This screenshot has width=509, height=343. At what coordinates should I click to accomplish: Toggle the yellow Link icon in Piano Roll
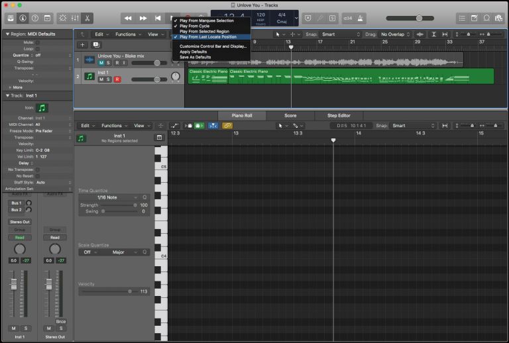pos(227,126)
